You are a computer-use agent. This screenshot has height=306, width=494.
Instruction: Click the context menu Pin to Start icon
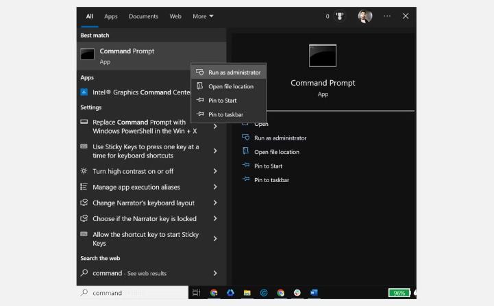200,100
